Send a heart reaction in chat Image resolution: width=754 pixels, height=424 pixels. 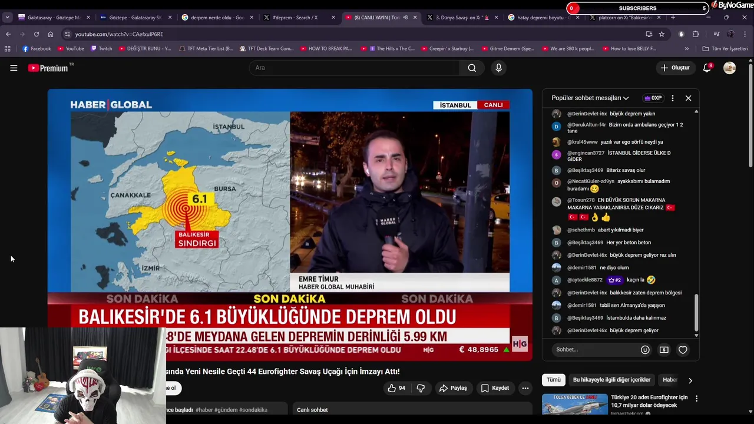pos(683,350)
